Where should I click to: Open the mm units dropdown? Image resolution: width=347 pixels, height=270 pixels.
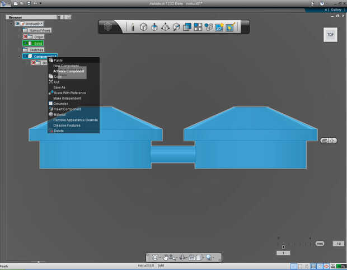point(320,244)
